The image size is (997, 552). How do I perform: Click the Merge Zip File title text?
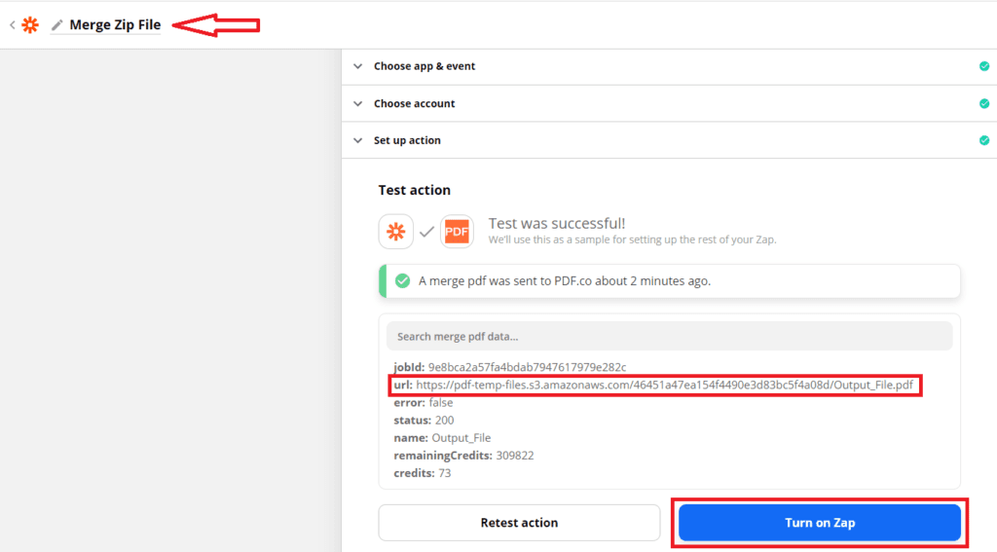115,25
